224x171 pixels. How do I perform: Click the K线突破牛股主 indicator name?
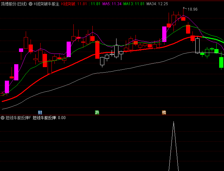(47, 4)
